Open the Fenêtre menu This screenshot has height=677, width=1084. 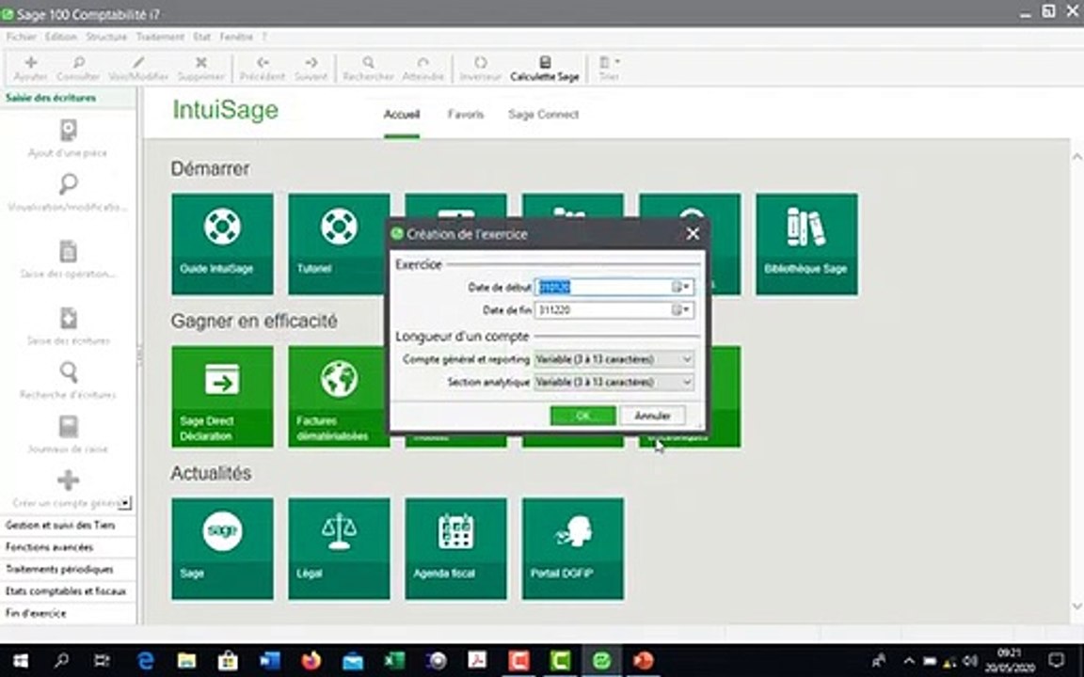(236, 37)
